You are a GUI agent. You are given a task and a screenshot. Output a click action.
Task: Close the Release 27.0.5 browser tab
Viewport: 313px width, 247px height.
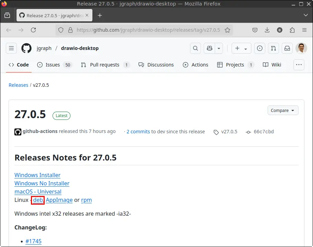(x=87, y=15)
